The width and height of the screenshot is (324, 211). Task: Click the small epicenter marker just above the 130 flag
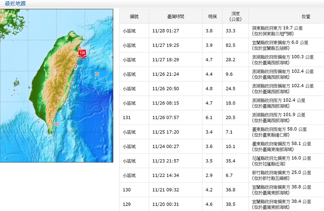point(80,48)
